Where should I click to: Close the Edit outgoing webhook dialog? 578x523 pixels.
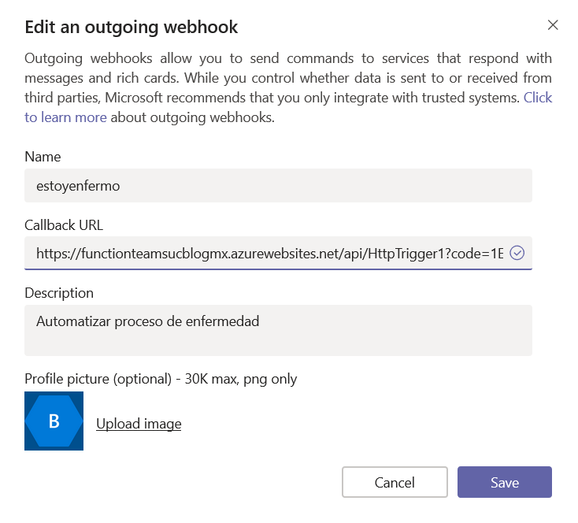[x=553, y=24]
